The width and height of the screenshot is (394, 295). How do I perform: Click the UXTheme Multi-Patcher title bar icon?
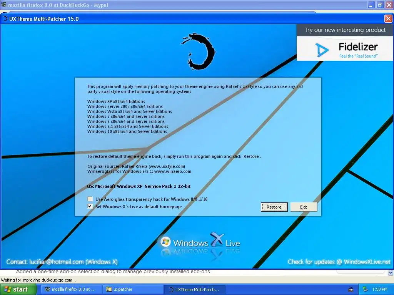pyautogui.click(x=5, y=18)
